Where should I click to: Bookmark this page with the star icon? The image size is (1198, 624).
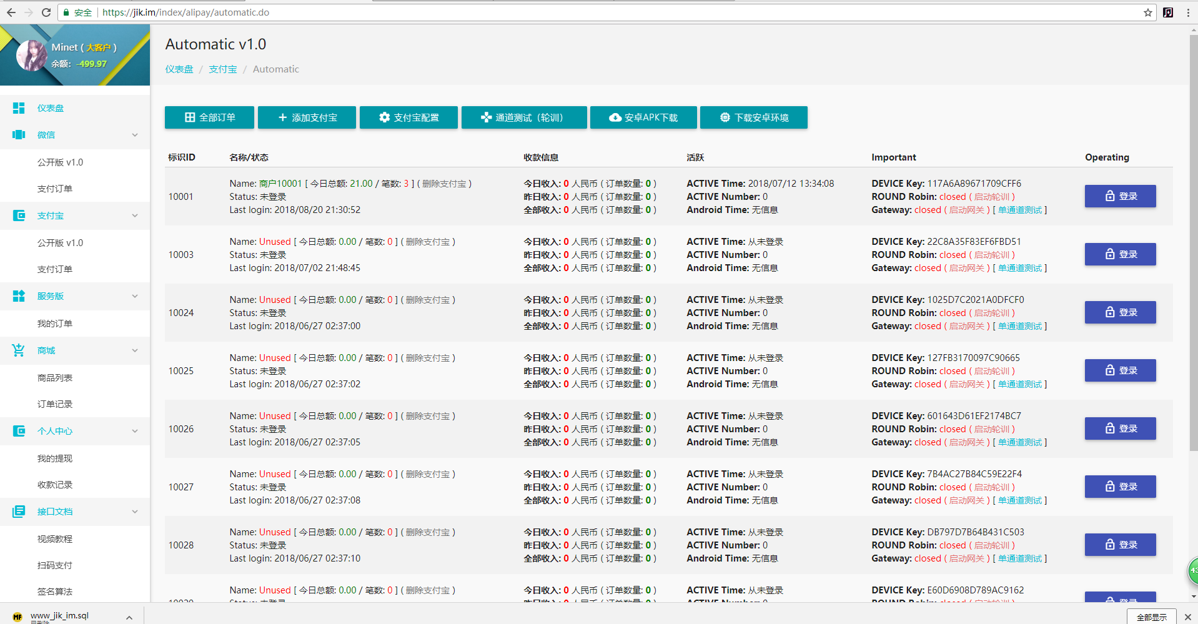pos(1147,12)
